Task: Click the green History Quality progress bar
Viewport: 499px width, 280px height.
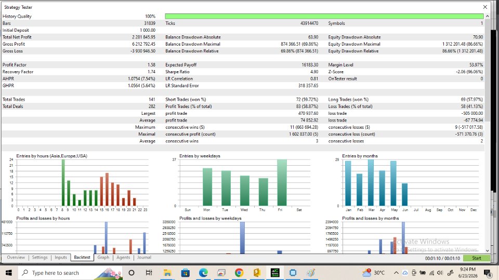Action: [x=324, y=16]
